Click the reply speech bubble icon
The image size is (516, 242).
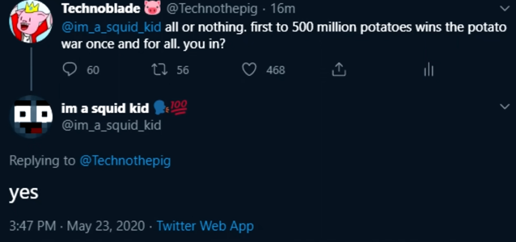tap(70, 70)
